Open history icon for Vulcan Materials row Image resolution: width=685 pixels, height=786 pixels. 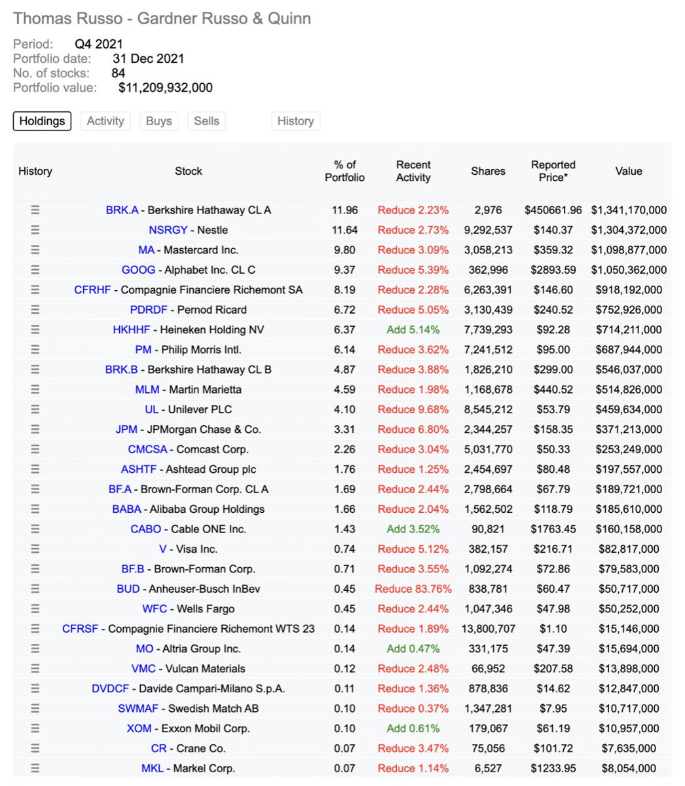click(35, 669)
